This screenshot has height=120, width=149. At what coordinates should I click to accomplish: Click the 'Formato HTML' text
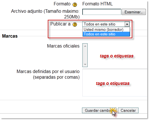point(97,4)
